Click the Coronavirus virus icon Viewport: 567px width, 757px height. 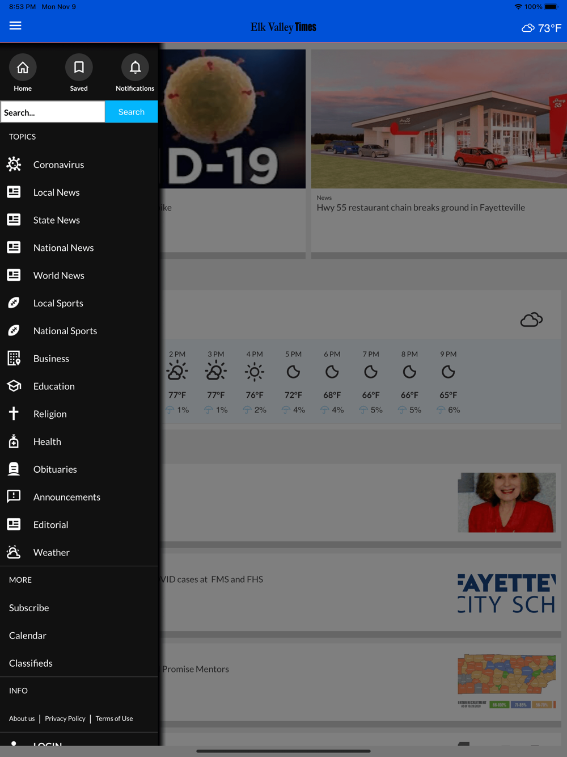[x=14, y=165]
